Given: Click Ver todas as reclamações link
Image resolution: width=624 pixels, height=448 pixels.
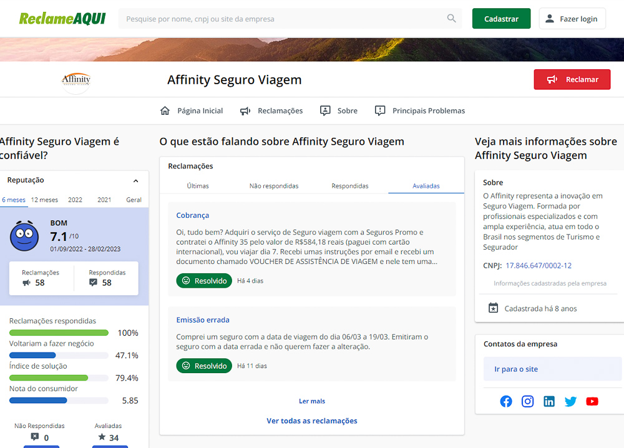Looking at the screenshot, I should 312,421.
